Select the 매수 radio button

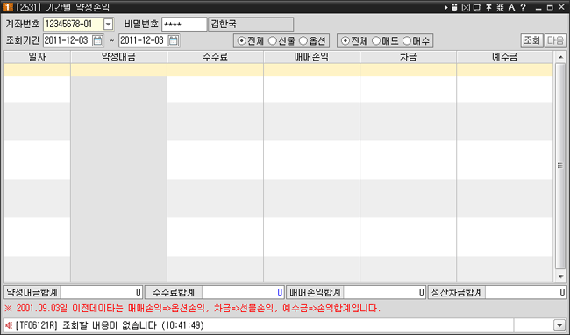pos(407,41)
